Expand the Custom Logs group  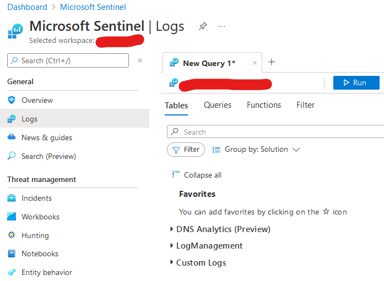coord(172,263)
